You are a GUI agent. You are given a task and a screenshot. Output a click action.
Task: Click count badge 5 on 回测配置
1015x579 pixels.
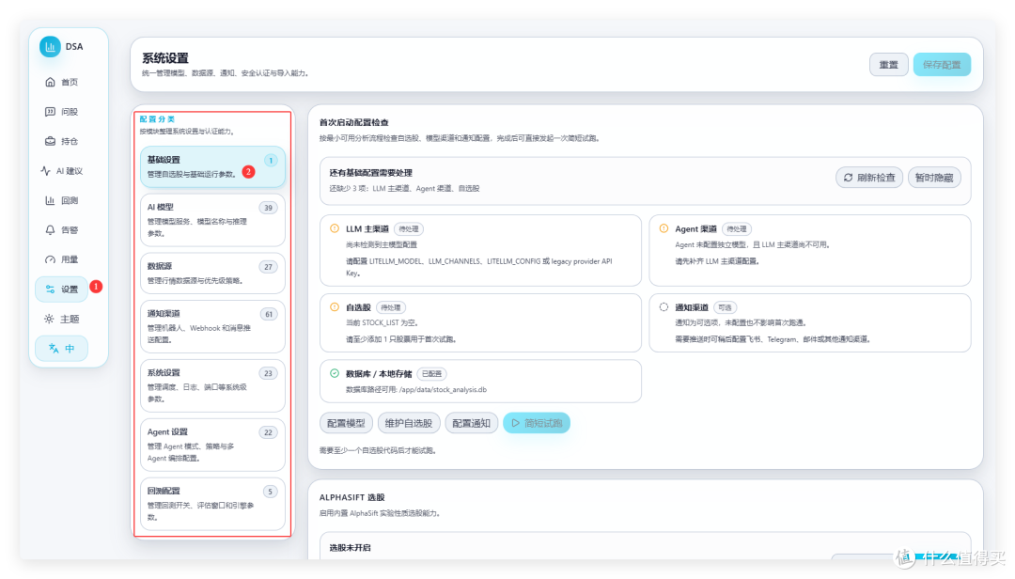click(271, 492)
